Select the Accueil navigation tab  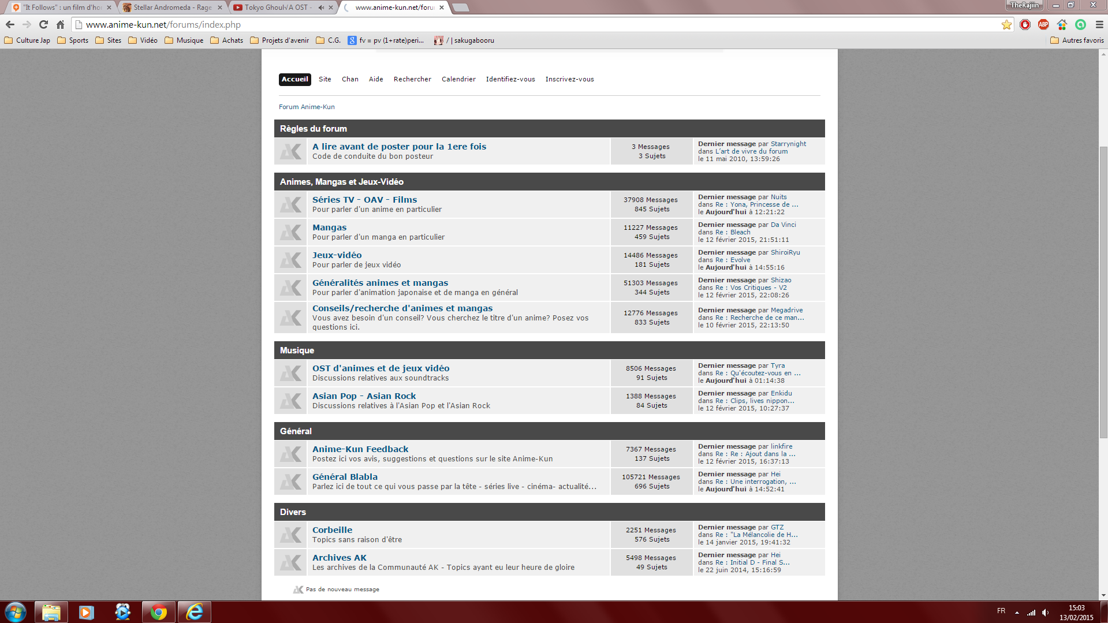294,79
